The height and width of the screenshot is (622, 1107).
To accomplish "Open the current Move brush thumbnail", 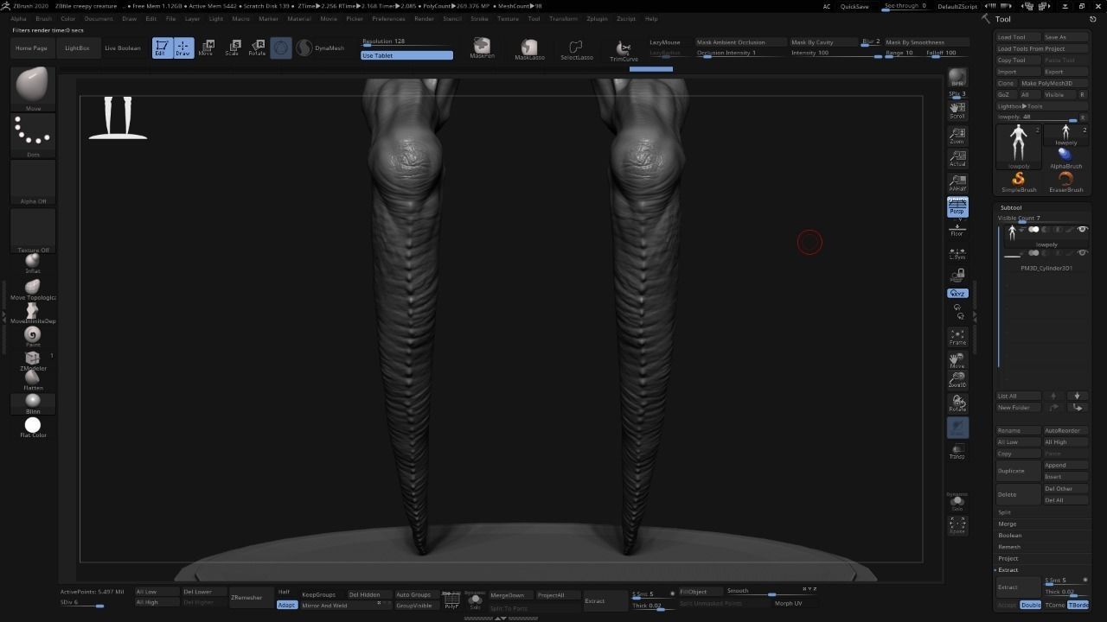I will coord(33,89).
